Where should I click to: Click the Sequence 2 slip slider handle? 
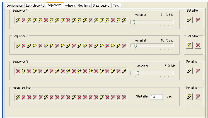coord(136,46)
